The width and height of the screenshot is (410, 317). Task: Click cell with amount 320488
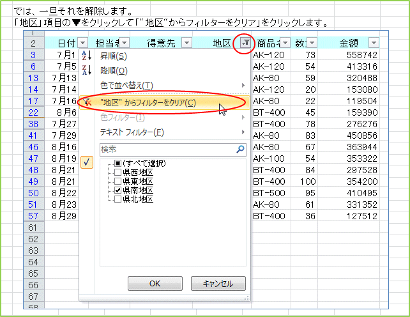pos(348,78)
